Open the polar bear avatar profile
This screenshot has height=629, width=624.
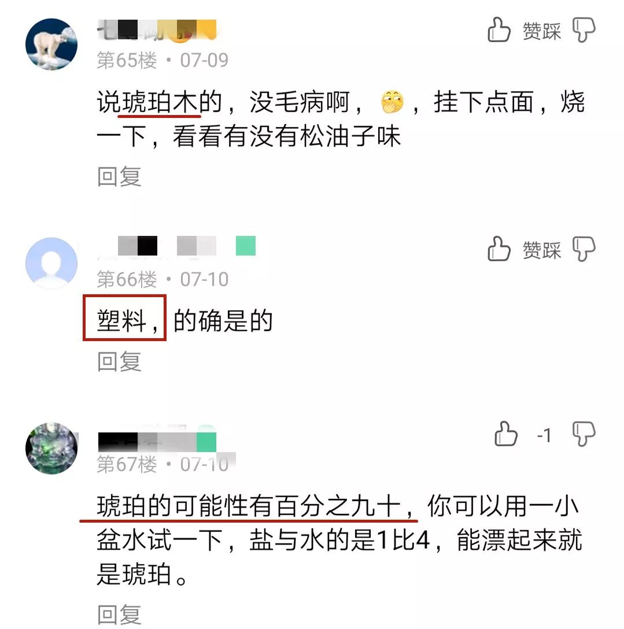point(51,44)
